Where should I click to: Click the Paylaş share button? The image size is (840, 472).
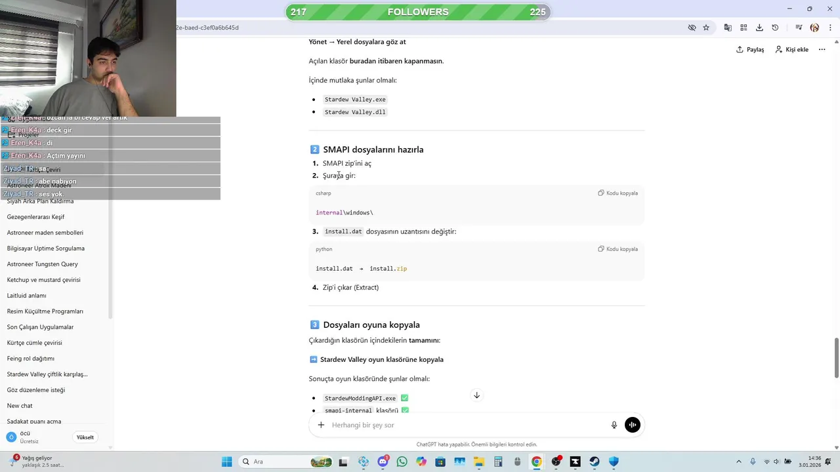click(x=750, y=50)
